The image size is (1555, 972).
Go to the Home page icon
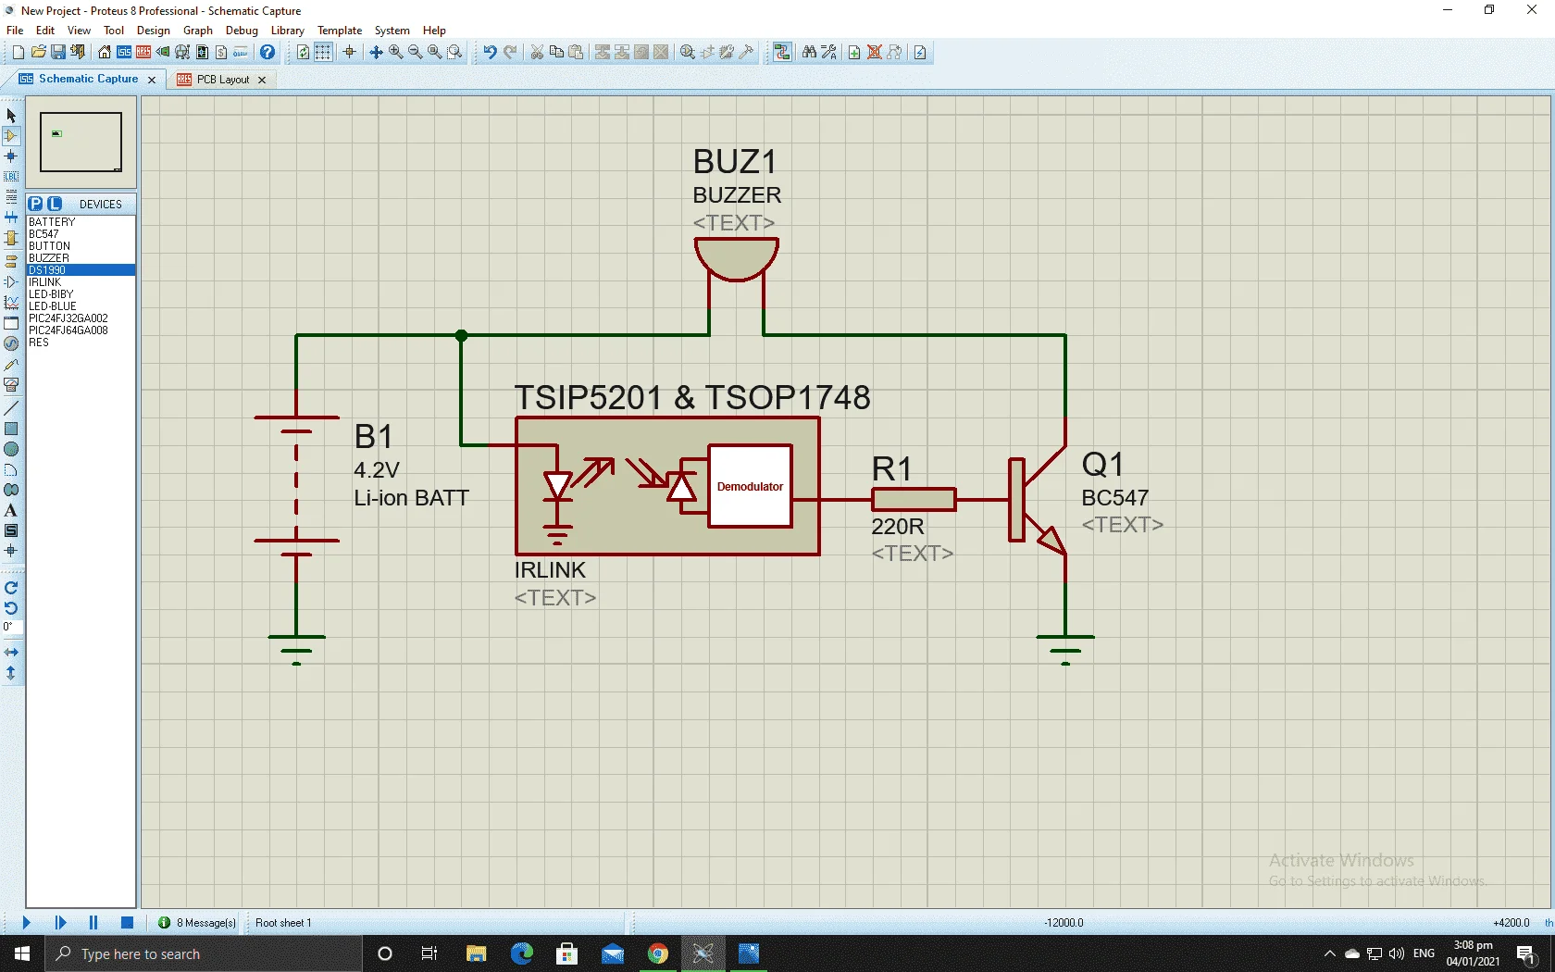coord(105,53)
